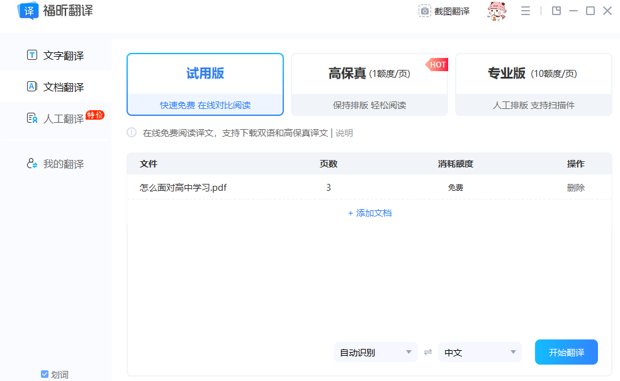Open the hamburger main menu
The height and width of the screenshot is (381, 620).
coord(526,11)
